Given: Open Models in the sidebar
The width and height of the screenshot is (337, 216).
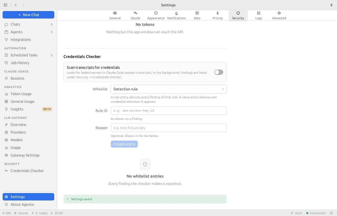Looking at the screenshot, I should pyautogui.click(x=28, y=140).
